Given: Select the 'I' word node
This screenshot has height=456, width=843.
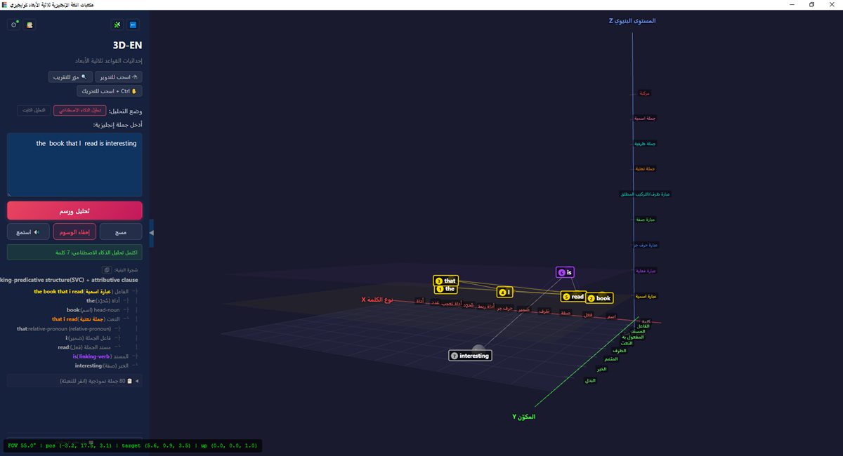Looking at the screenshot, I should (505, 292).
